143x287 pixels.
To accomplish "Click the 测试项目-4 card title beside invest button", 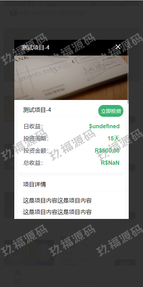I will [37, 110].
